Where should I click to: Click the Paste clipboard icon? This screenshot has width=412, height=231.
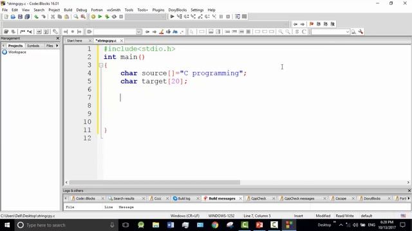pyautogui.click(x=67, y=17)
